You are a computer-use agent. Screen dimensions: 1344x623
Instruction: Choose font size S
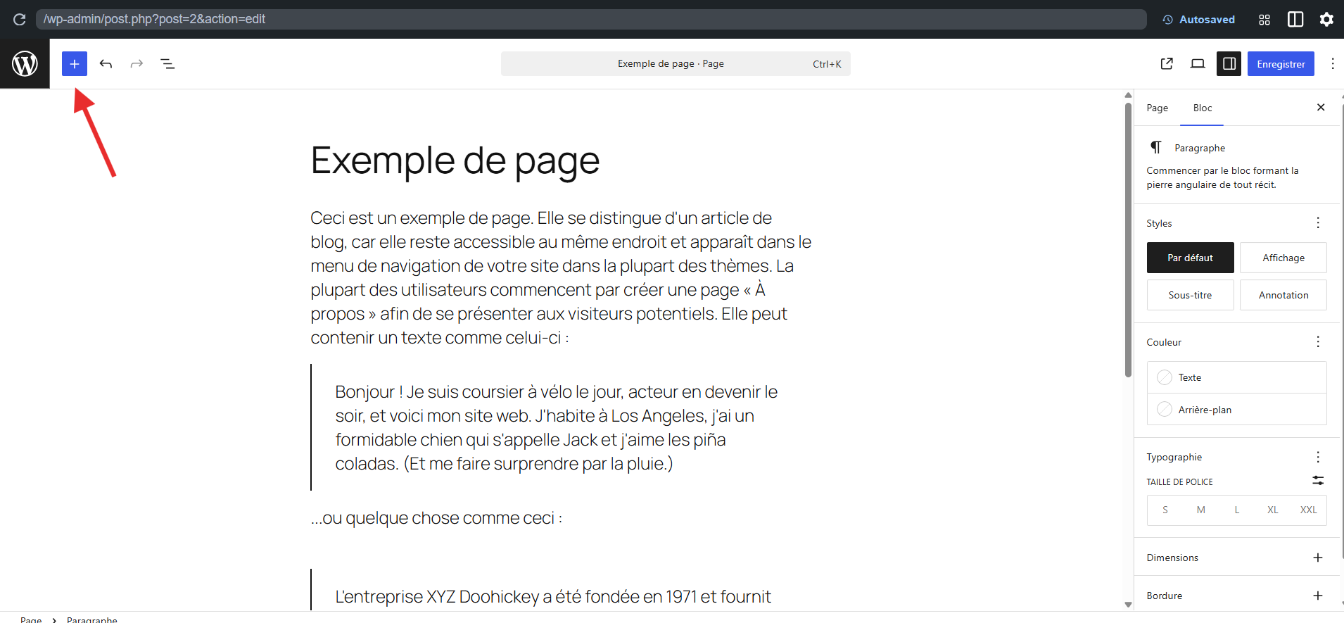pos(1165,510)
